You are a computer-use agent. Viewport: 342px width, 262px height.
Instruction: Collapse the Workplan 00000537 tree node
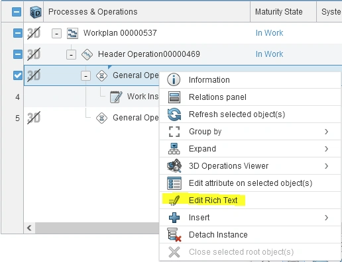(56, 34)
